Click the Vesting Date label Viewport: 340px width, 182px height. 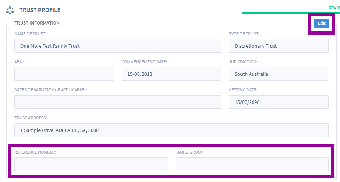243,90
